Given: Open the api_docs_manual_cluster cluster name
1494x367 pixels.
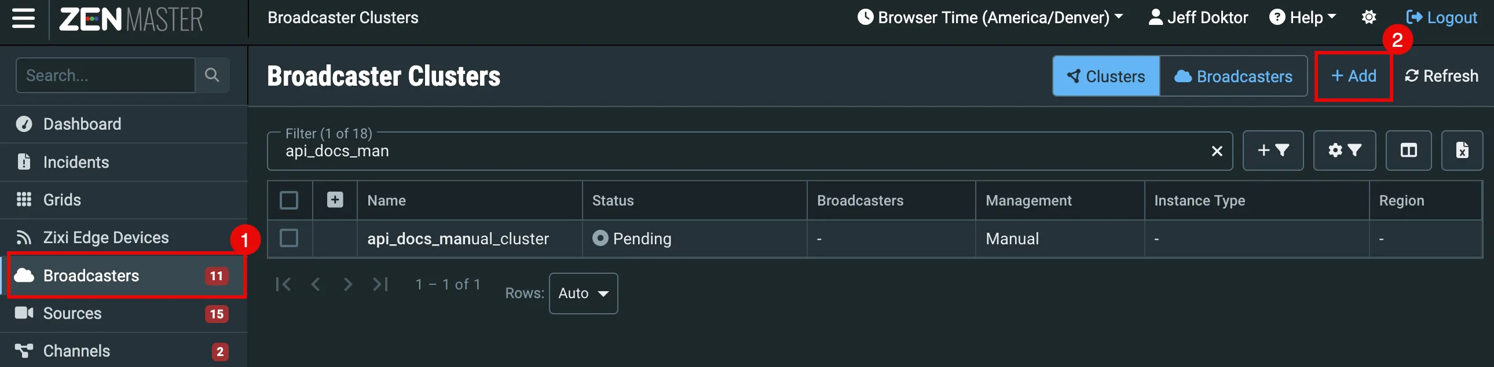Looking at the screenshot, I should pyautogui.click(x=457, y=239).
